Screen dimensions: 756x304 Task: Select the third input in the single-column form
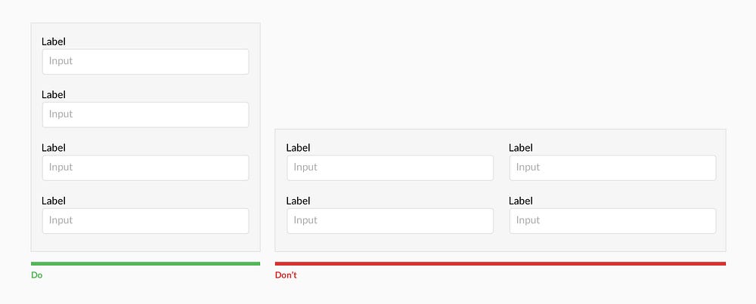click(x=145, y=167)
